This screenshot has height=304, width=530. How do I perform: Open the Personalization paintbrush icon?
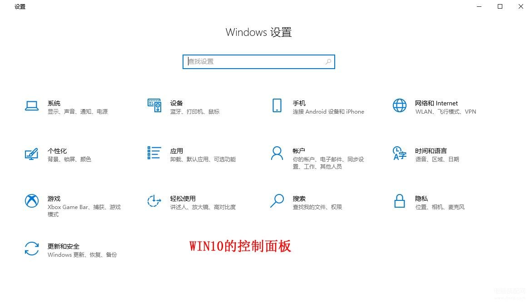(x=31, y=154)
